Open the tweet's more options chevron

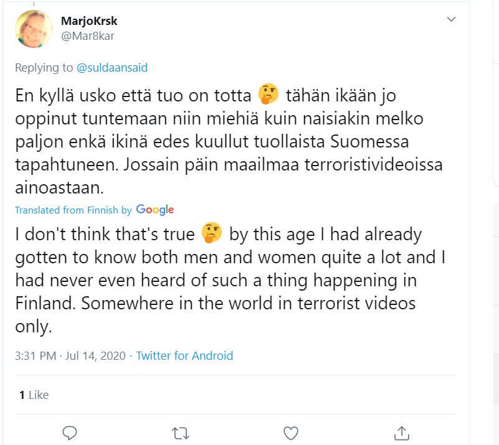point(452,21)
